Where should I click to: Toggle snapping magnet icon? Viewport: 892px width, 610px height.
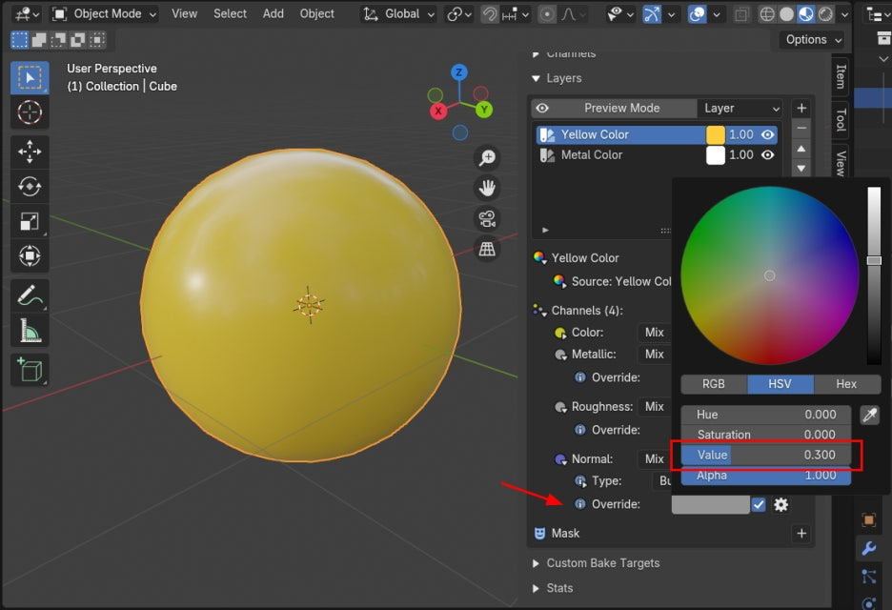pyautogui.click(x=489, y=14)
